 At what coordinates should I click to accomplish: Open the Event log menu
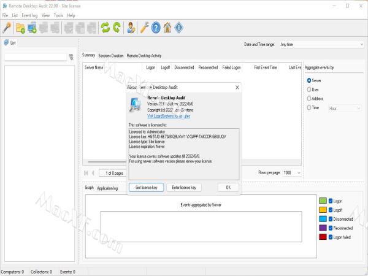(29, 15)
